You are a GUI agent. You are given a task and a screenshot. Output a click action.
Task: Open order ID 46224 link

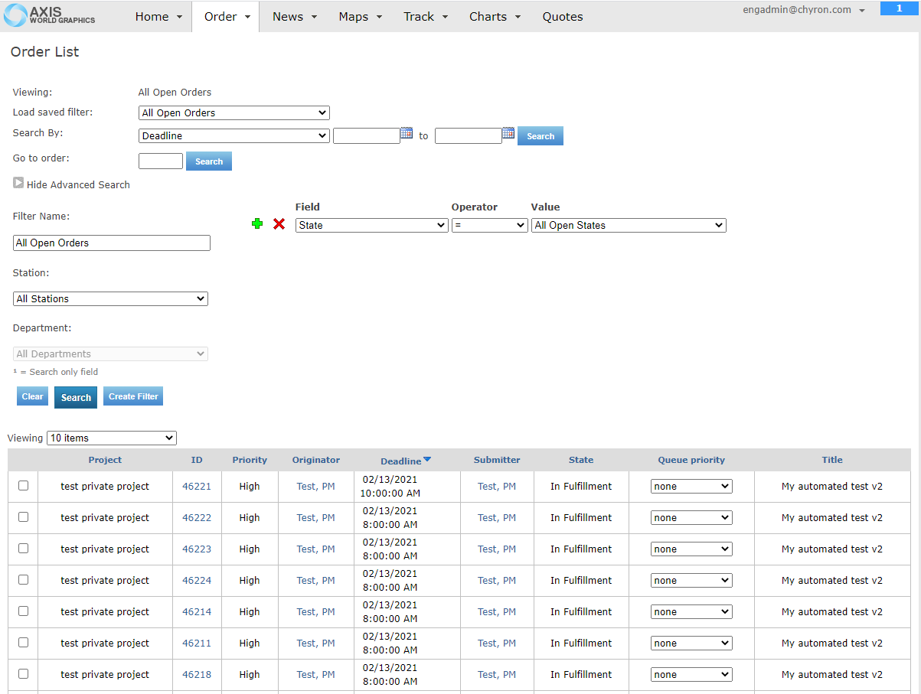tap(197, 581)
